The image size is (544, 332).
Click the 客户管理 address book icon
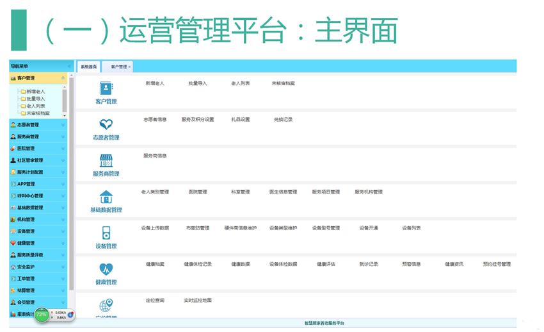(106, 88)
